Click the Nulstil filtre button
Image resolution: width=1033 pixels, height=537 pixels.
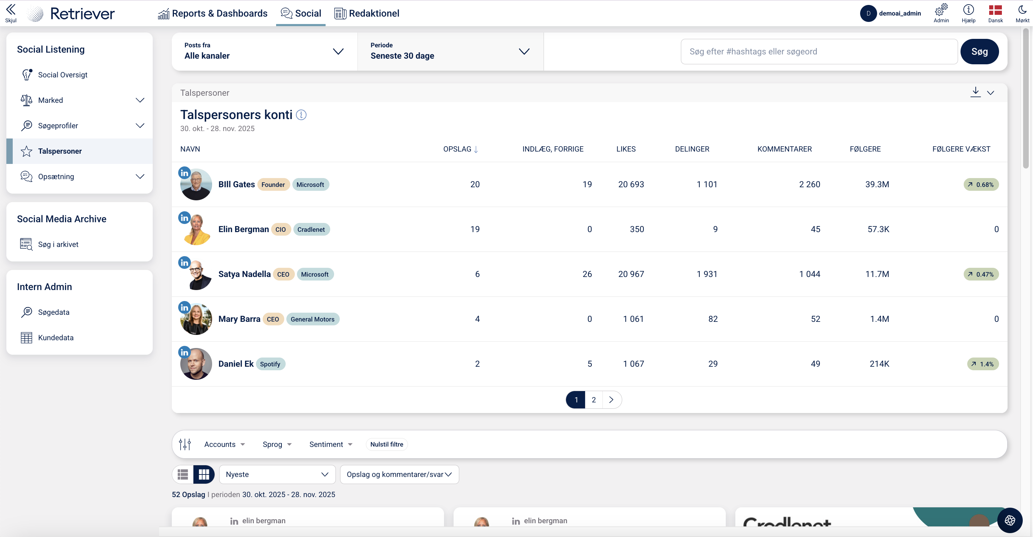click(x=386, y=444)
